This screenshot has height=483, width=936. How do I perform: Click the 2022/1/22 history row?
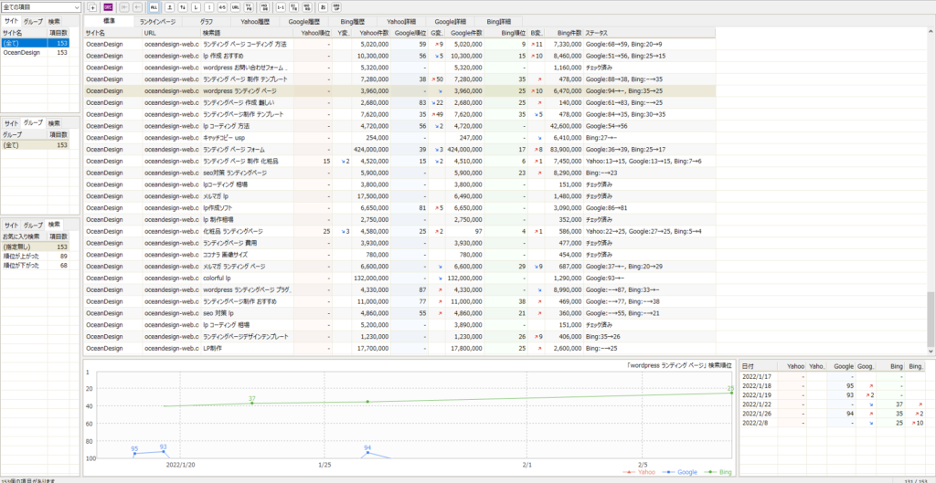pyautogui.click(x=834, y=404)
